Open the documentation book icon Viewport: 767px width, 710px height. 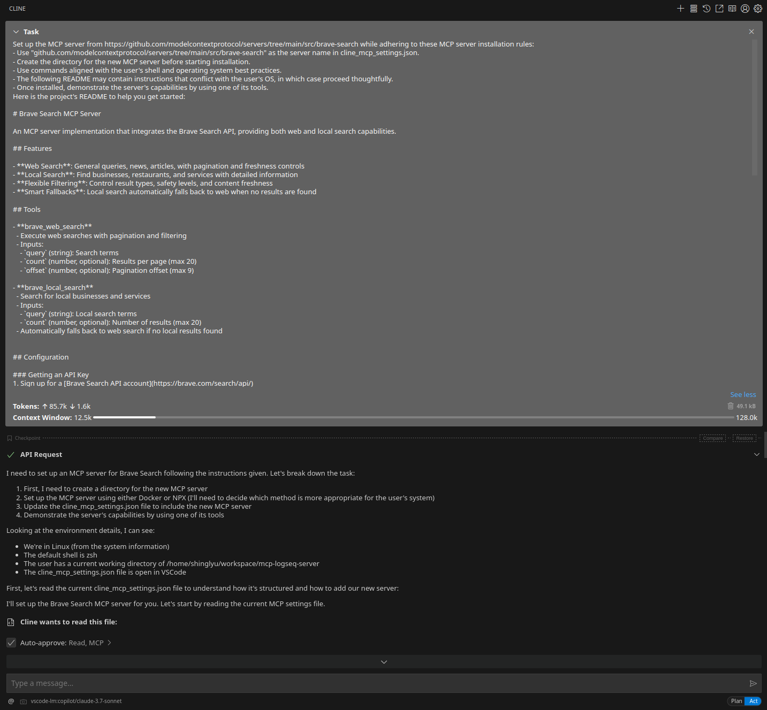(732, 9)
